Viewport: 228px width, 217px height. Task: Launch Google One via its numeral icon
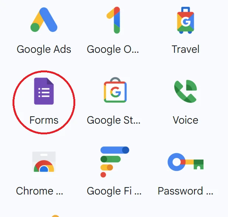tap(114, 20)
